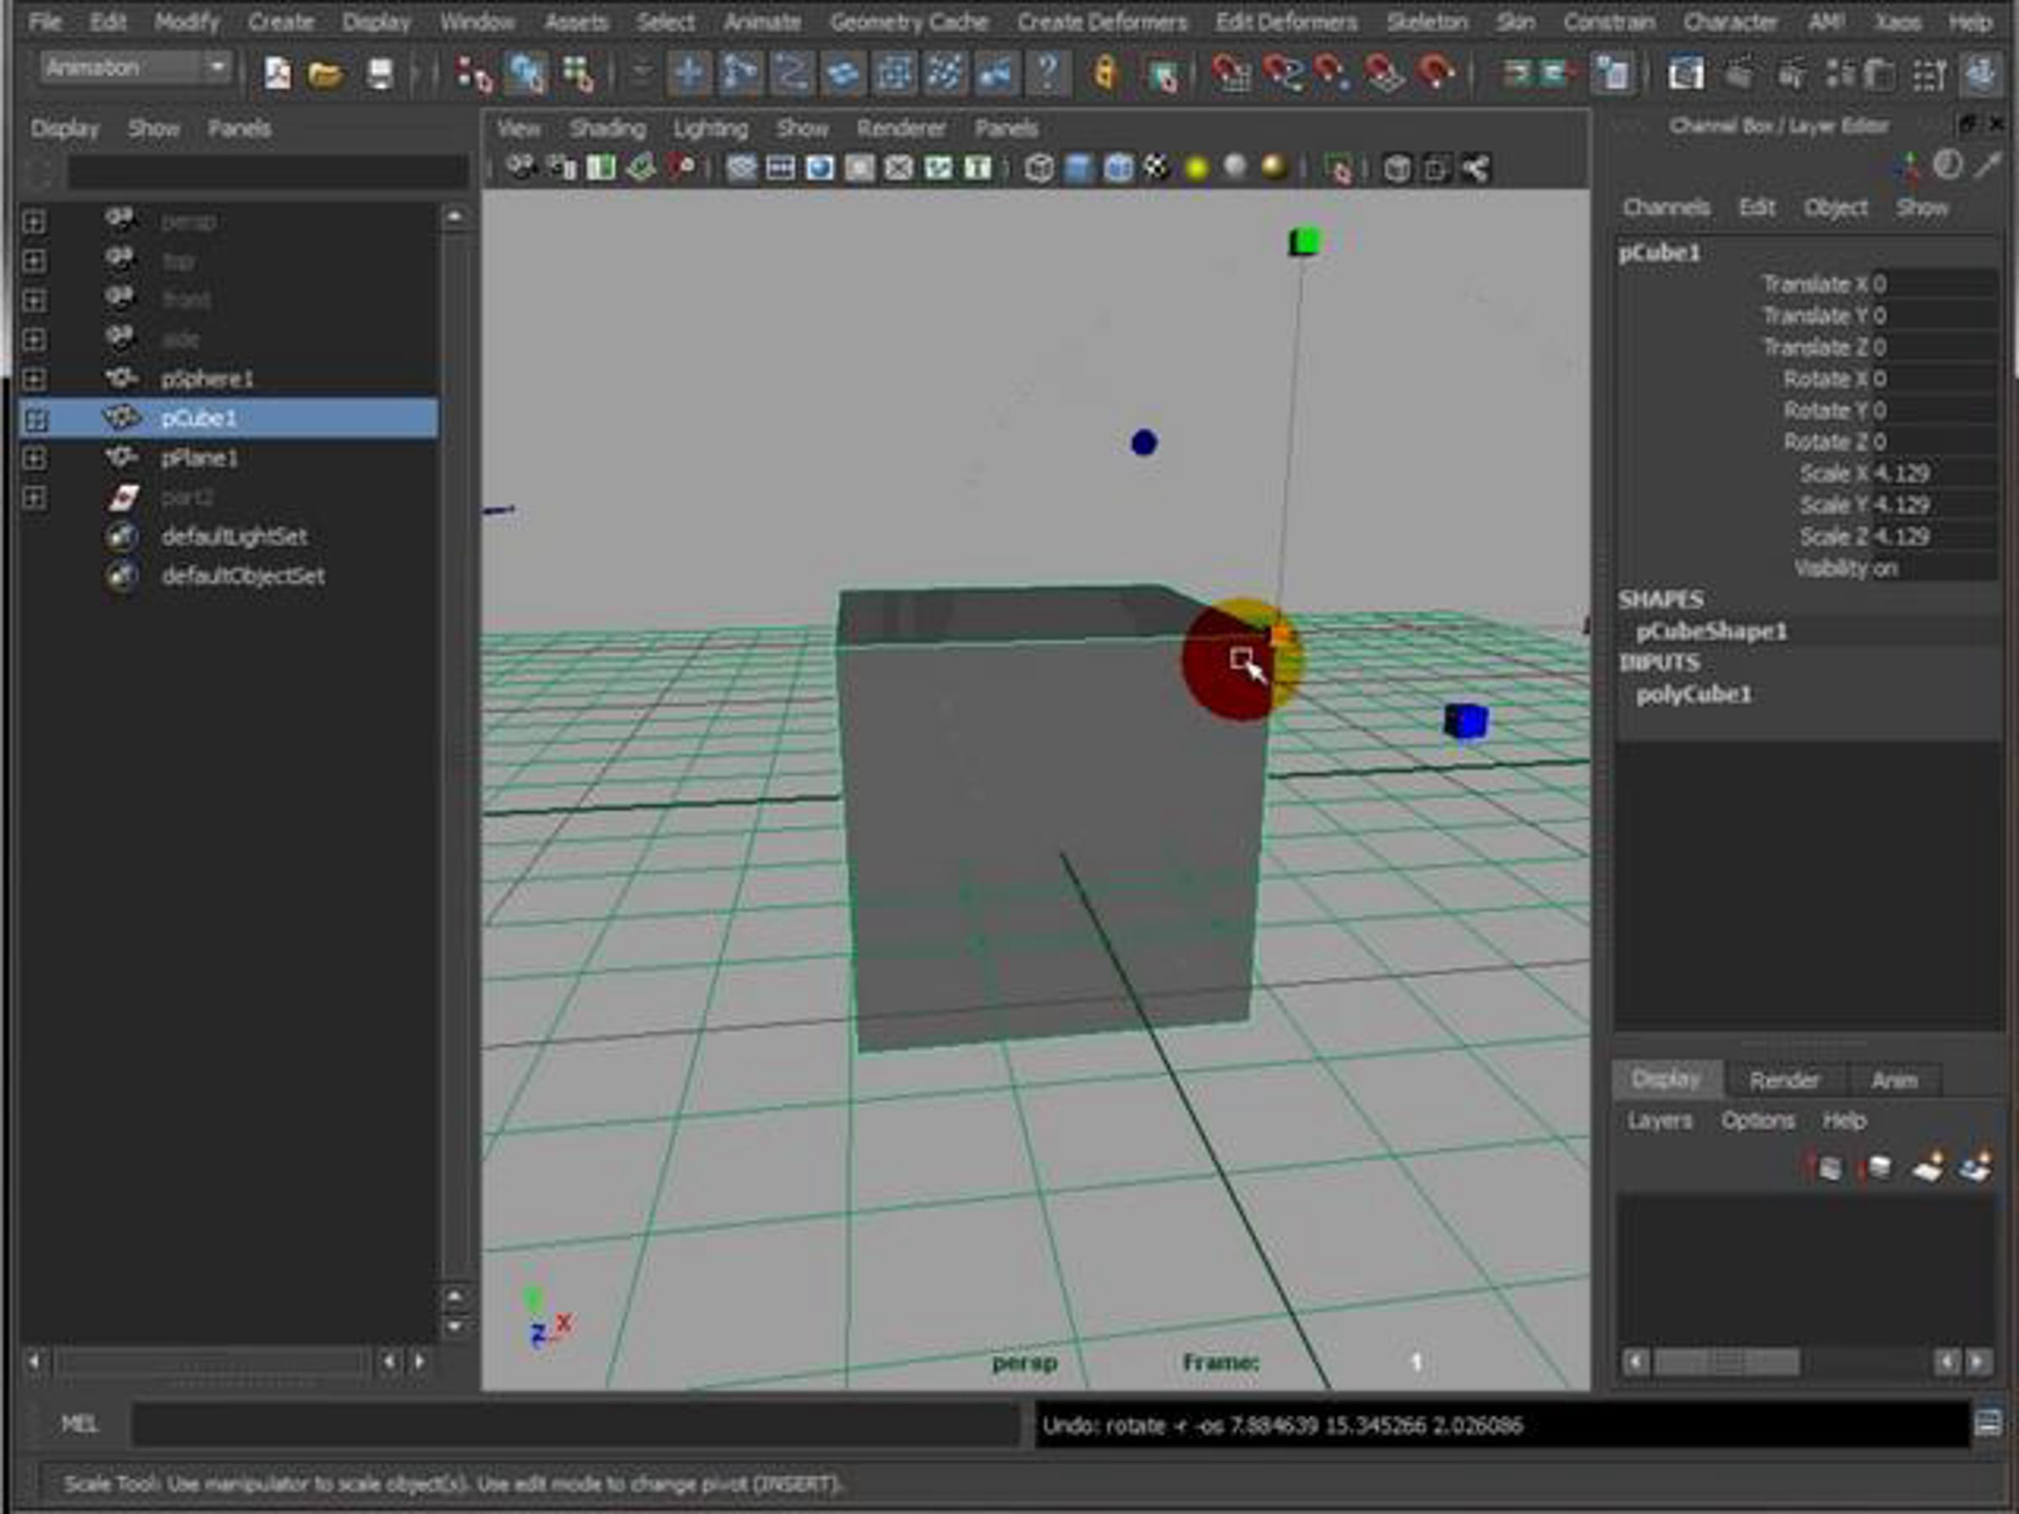This screenshot has height=1514, width=2019.
Task: Expand the part2 node
Action: coord(34,497)
